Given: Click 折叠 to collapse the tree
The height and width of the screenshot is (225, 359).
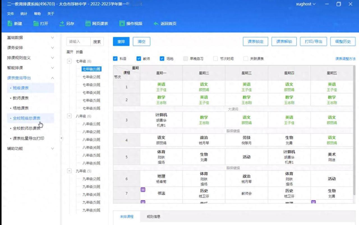Looking at the screenshot, I should tap(79, 52).
